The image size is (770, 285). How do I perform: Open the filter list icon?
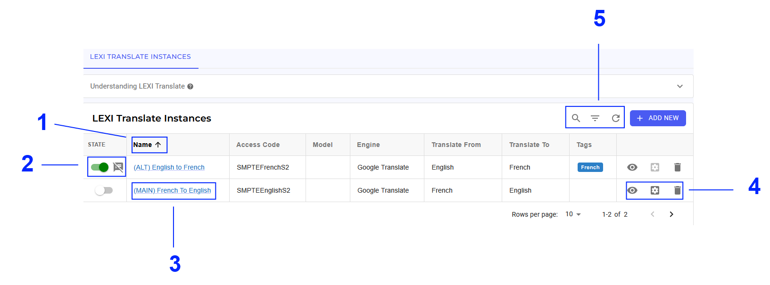(595, 118)
